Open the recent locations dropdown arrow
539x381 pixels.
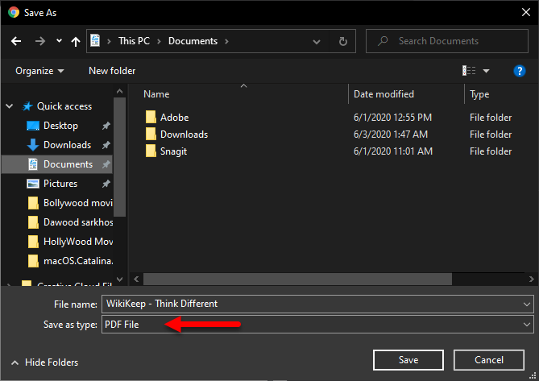(x=59, y=41)
